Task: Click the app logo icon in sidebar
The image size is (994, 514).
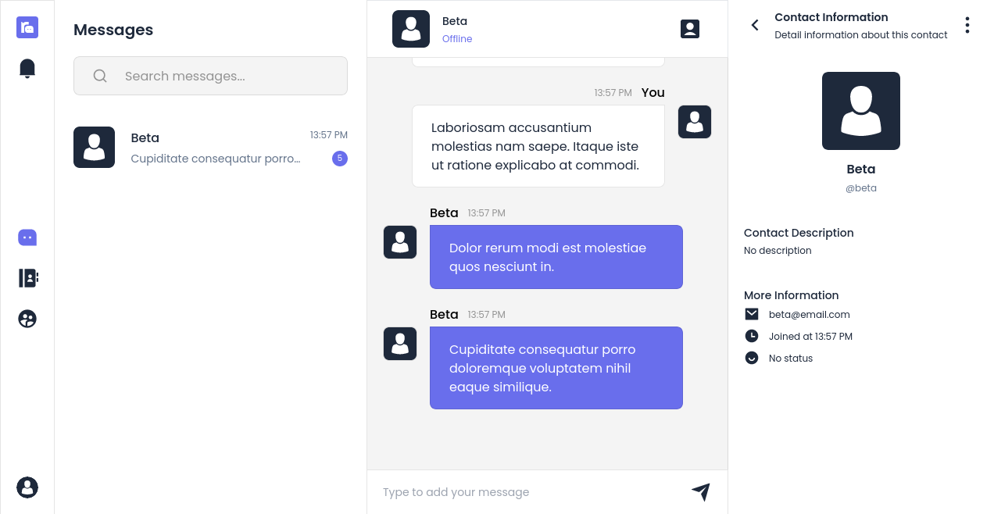Action: 27,27
